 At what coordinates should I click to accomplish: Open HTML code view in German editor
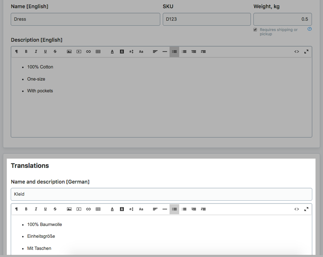point(297,209)
